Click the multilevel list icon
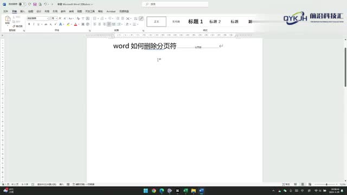347x195 pixels. (110, 18)
